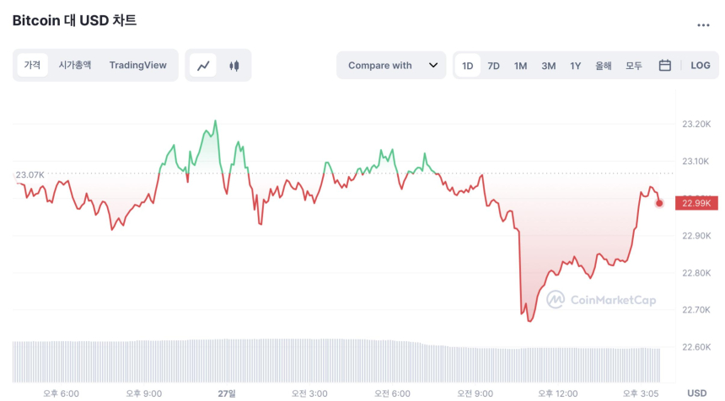The image size is (725, 401).
Task: Open the calendar date range picker
Action: coord(664,65)
